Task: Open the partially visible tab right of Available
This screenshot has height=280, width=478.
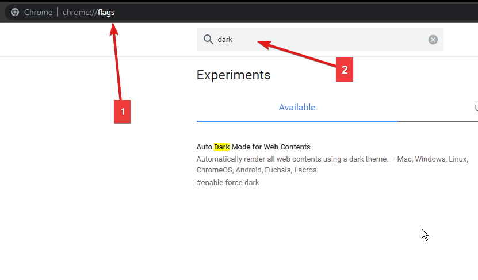Action: (476, 108)
